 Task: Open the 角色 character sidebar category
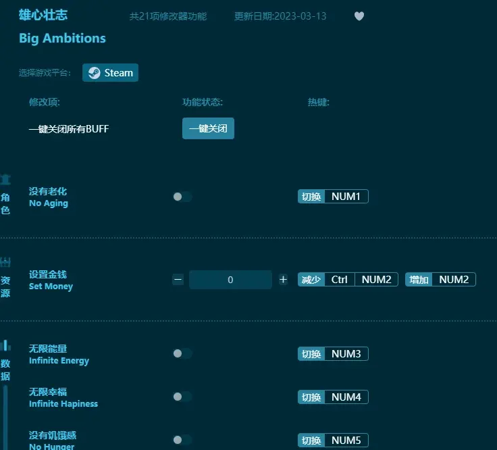point(5,195)
